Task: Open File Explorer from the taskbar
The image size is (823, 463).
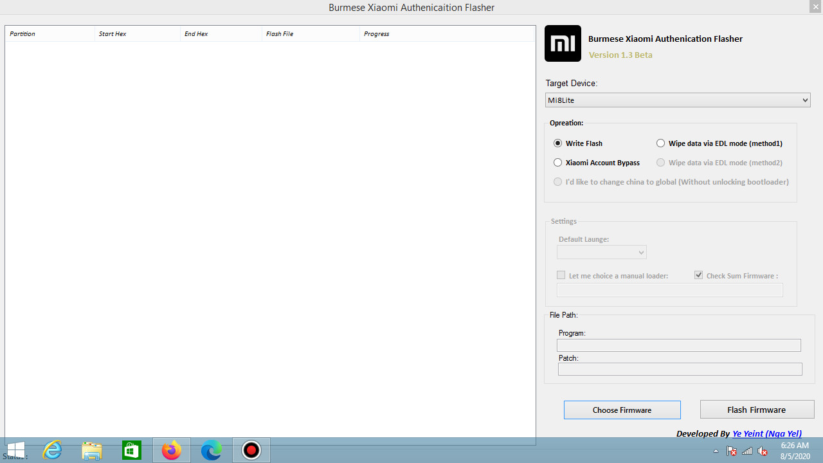Action: pyautogui.click(x=92, y=450)
